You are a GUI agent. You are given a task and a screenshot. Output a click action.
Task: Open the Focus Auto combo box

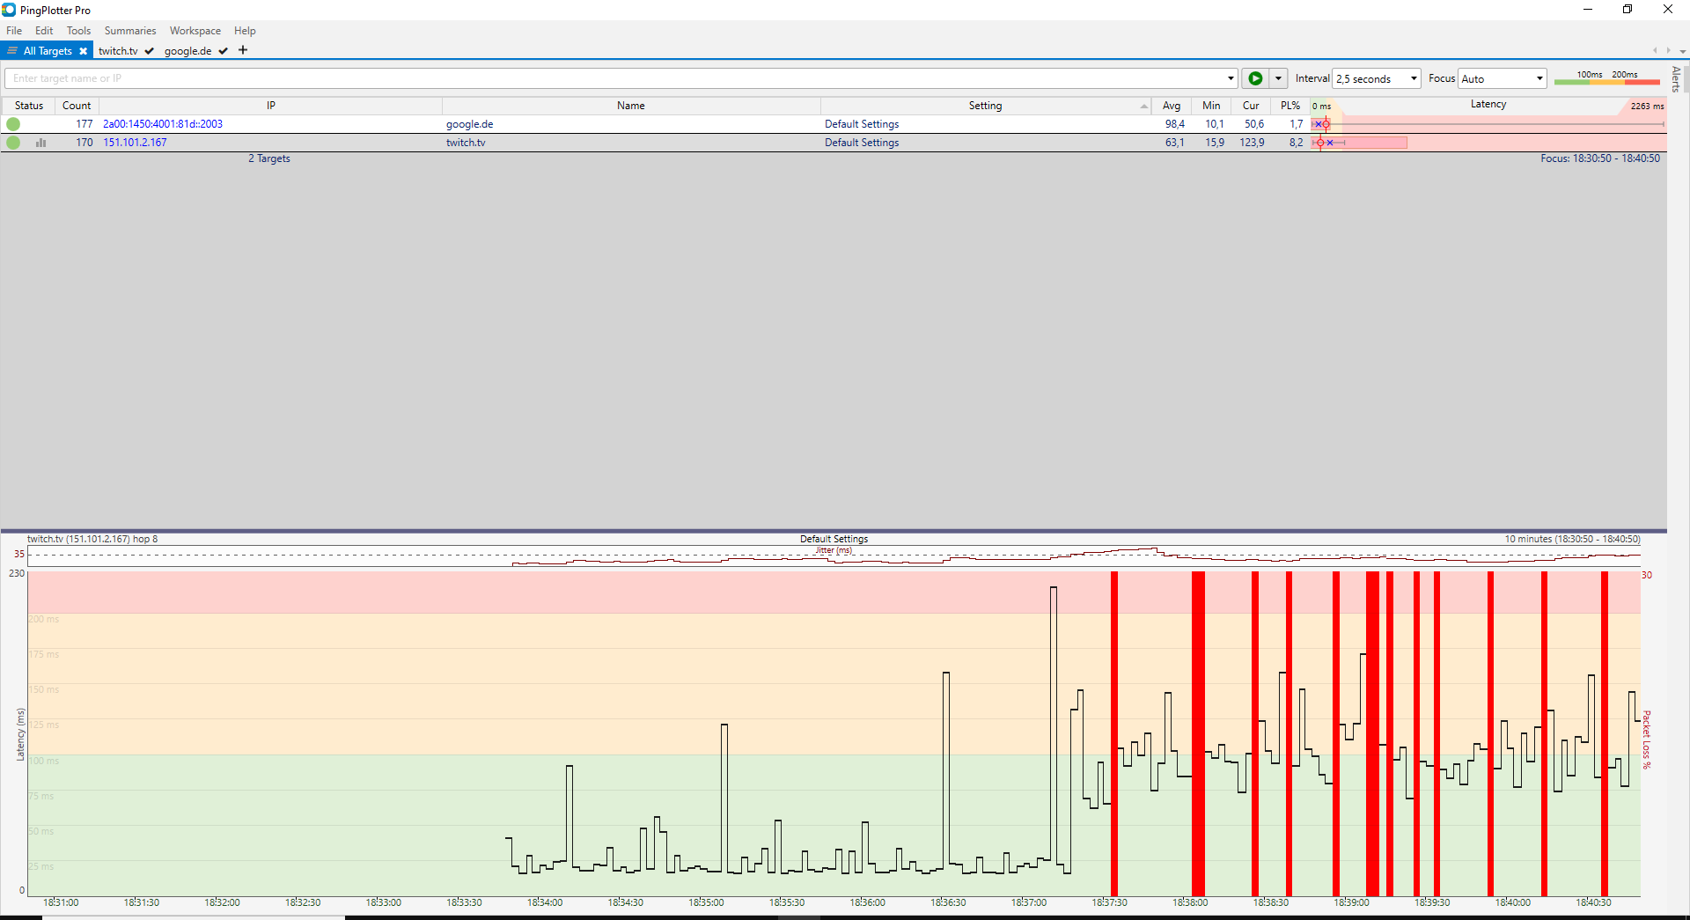(1503, 78)
